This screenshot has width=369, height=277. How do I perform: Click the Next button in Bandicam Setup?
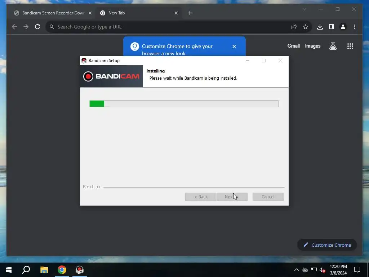tap(232, 197)
